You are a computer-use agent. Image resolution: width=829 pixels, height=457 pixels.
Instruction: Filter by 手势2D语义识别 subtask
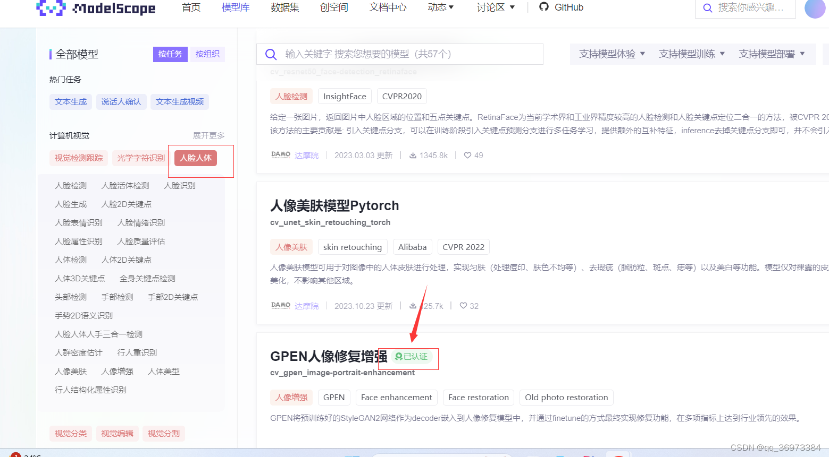[x=83, y=316]
